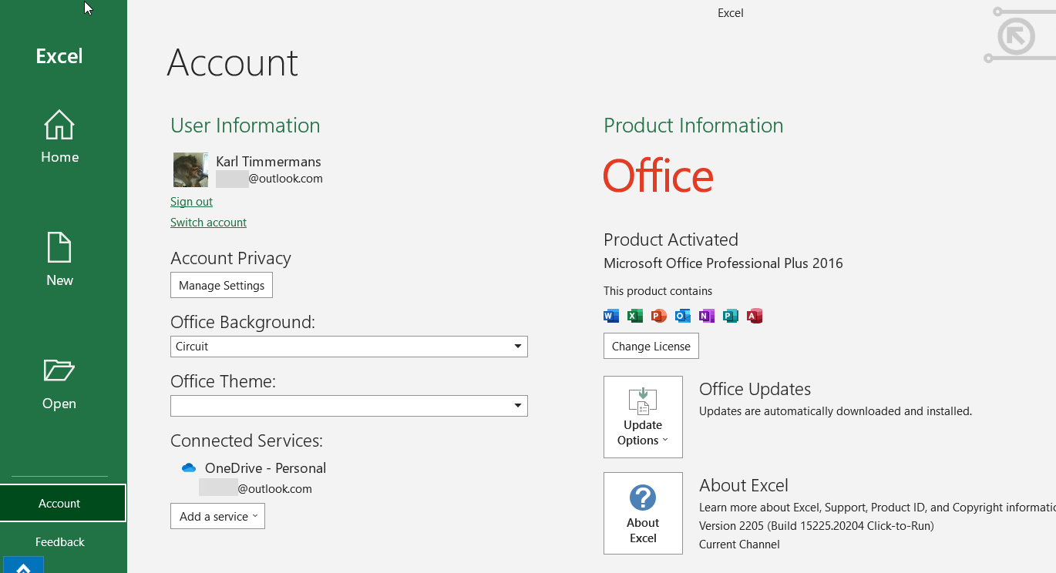Click the 'Updates are automatically downloaded and installed.' text
1056x573 pixels.
[x=836, y=411]
